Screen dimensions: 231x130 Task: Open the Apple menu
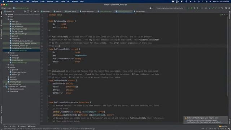[3, 1]
